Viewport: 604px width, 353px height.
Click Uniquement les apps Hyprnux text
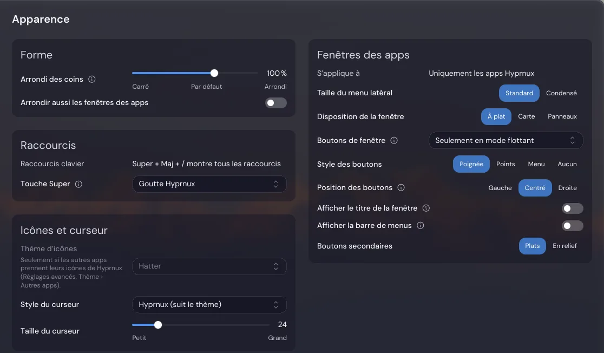click(x=482, y=73)
